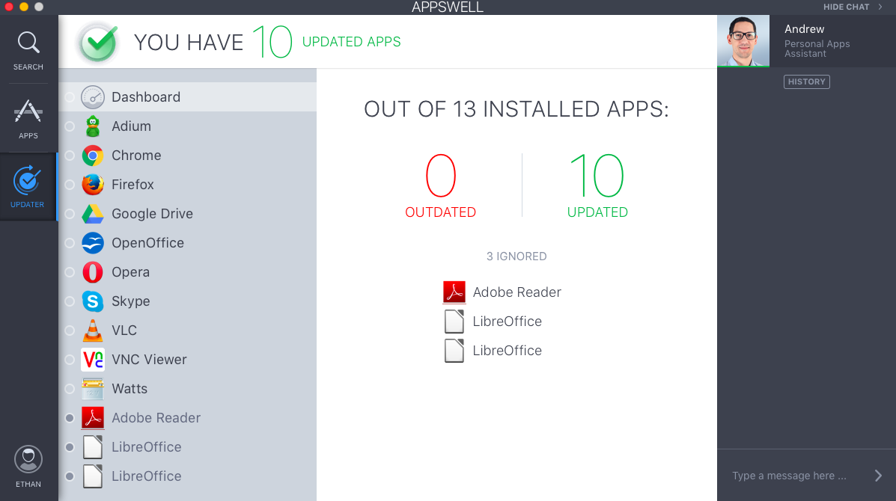Toggle the radio circle beside OpenOffice
The width and height of the screenshot is (896, 501).
70,243
